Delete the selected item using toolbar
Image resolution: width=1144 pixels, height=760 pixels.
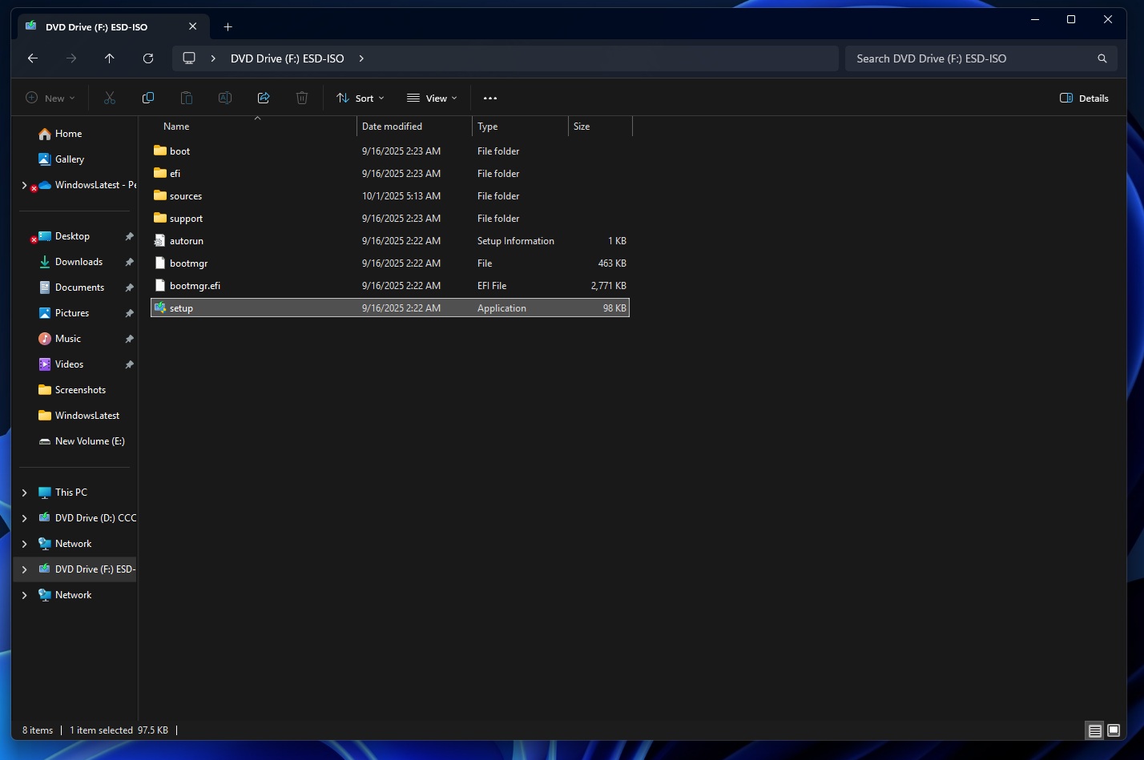(302, 97)
